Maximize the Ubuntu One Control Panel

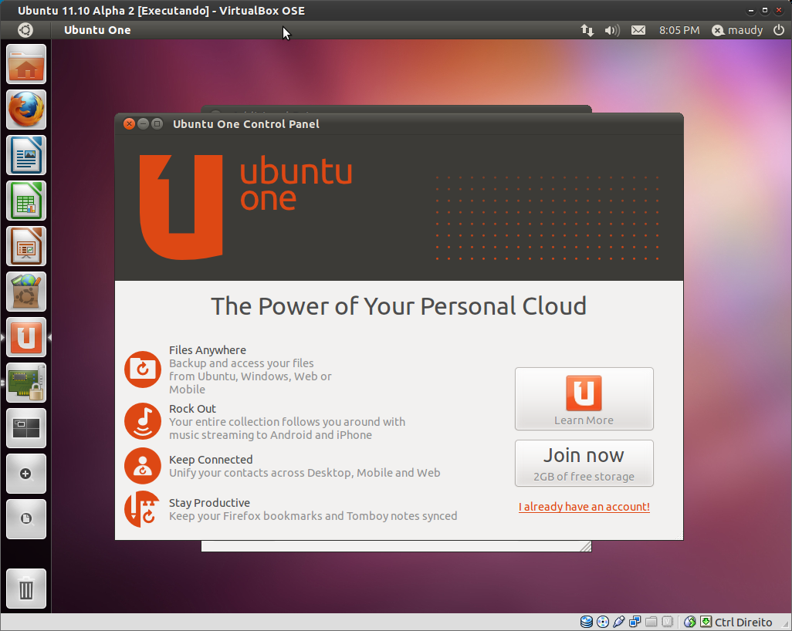pos(157,123)
